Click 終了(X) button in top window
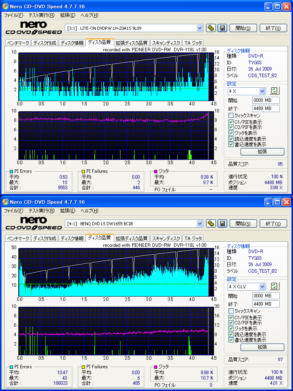Screen dimensions: 293x391 coord(273,28)
